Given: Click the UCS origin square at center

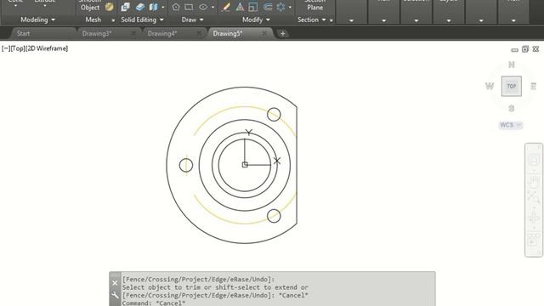Looking at the screenshot, I should (x=245, y=164).
